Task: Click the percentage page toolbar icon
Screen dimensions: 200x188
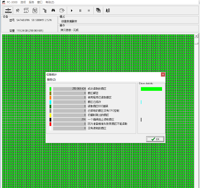Action: 35,10
